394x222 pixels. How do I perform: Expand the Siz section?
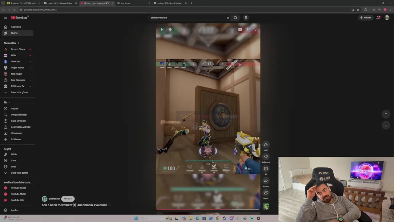[7, 102]
